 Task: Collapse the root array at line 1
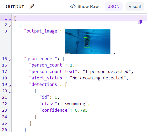click(10, 20)
